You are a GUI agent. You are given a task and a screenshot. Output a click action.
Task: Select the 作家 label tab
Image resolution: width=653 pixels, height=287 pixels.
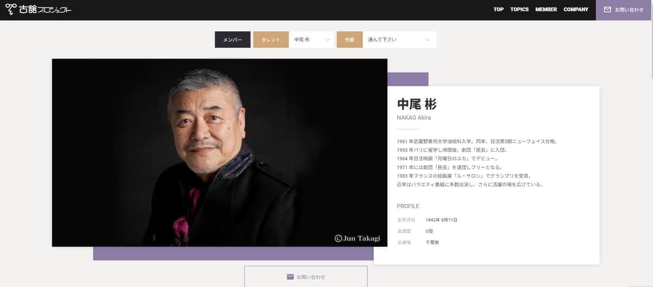349,40
